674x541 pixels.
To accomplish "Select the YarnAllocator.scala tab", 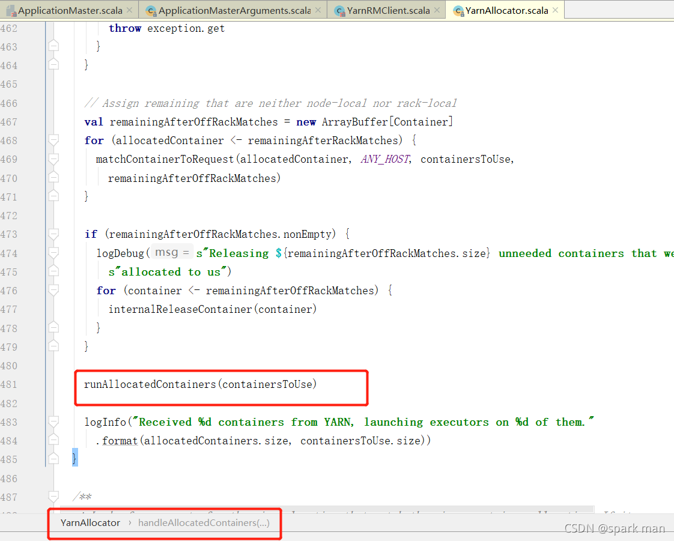I will (x=506, y=10).
